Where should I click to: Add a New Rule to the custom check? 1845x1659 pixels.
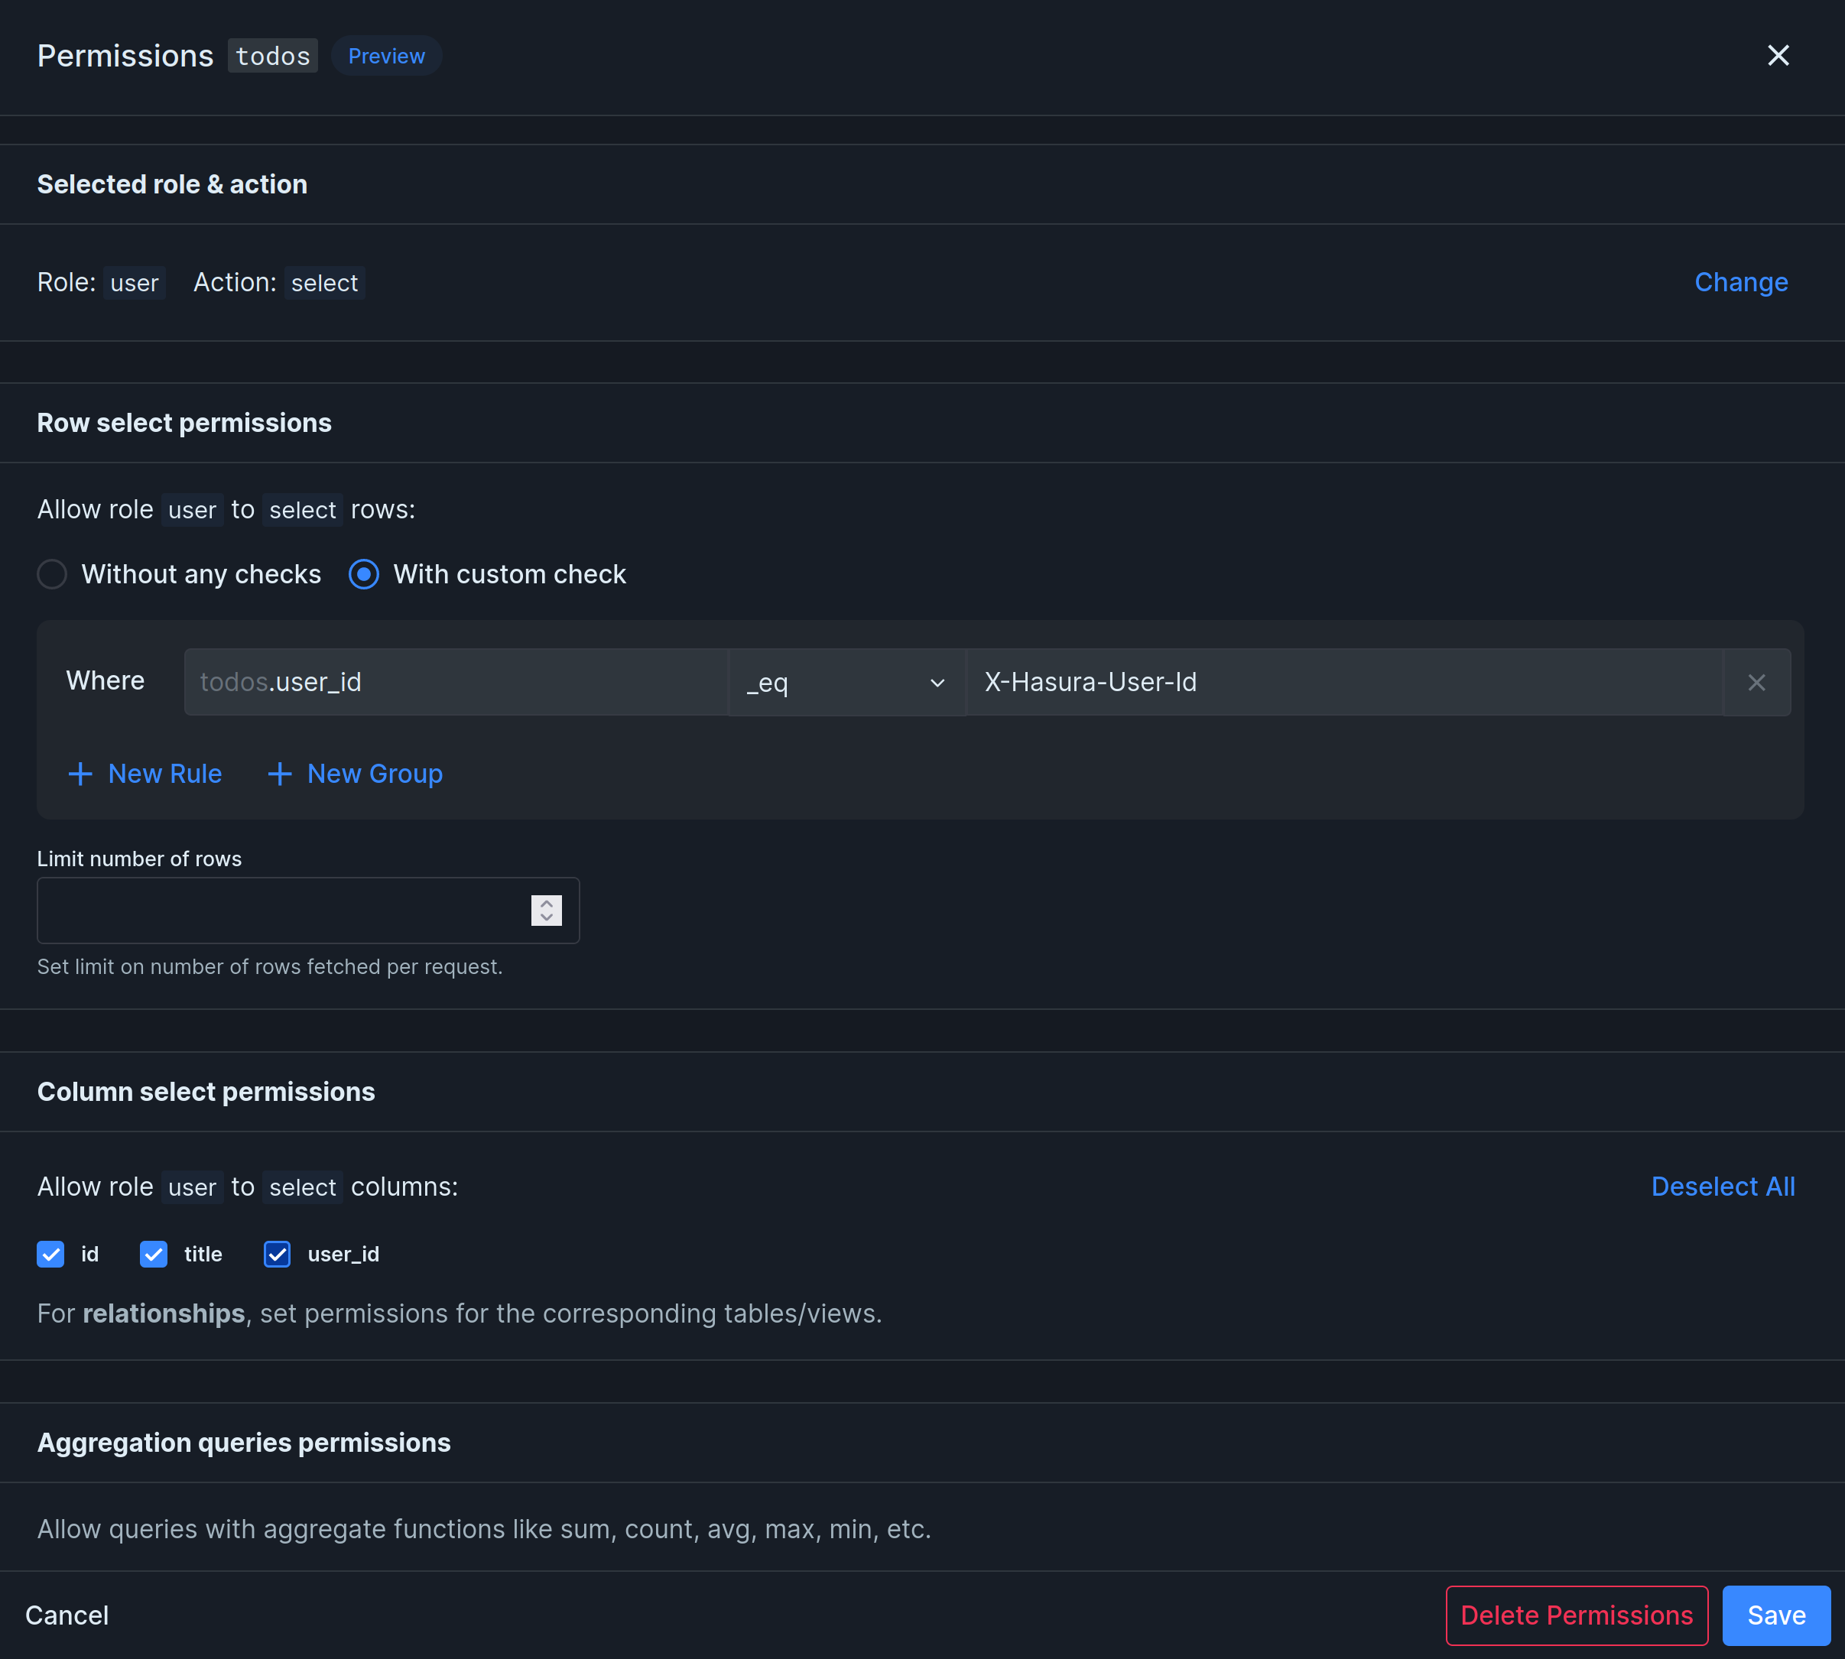(x=145, y=773)
